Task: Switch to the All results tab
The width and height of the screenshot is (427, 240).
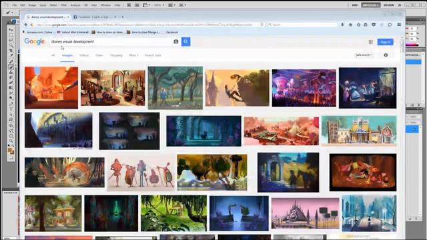Action: click(53, 55)
